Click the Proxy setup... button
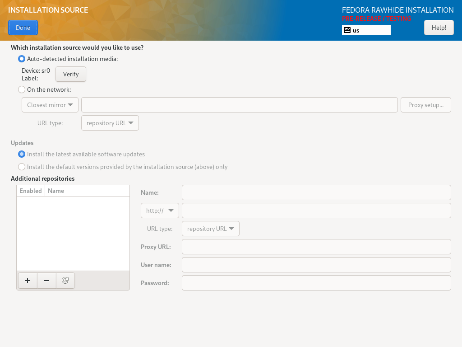 (x=426, y=105)
